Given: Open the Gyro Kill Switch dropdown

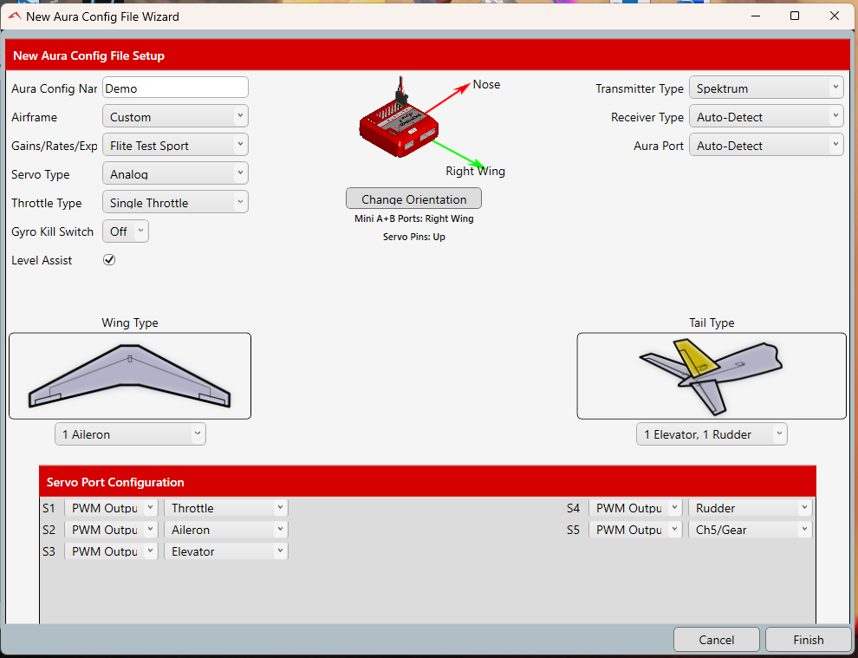Looking at the screenshot, I should point(126,231).
